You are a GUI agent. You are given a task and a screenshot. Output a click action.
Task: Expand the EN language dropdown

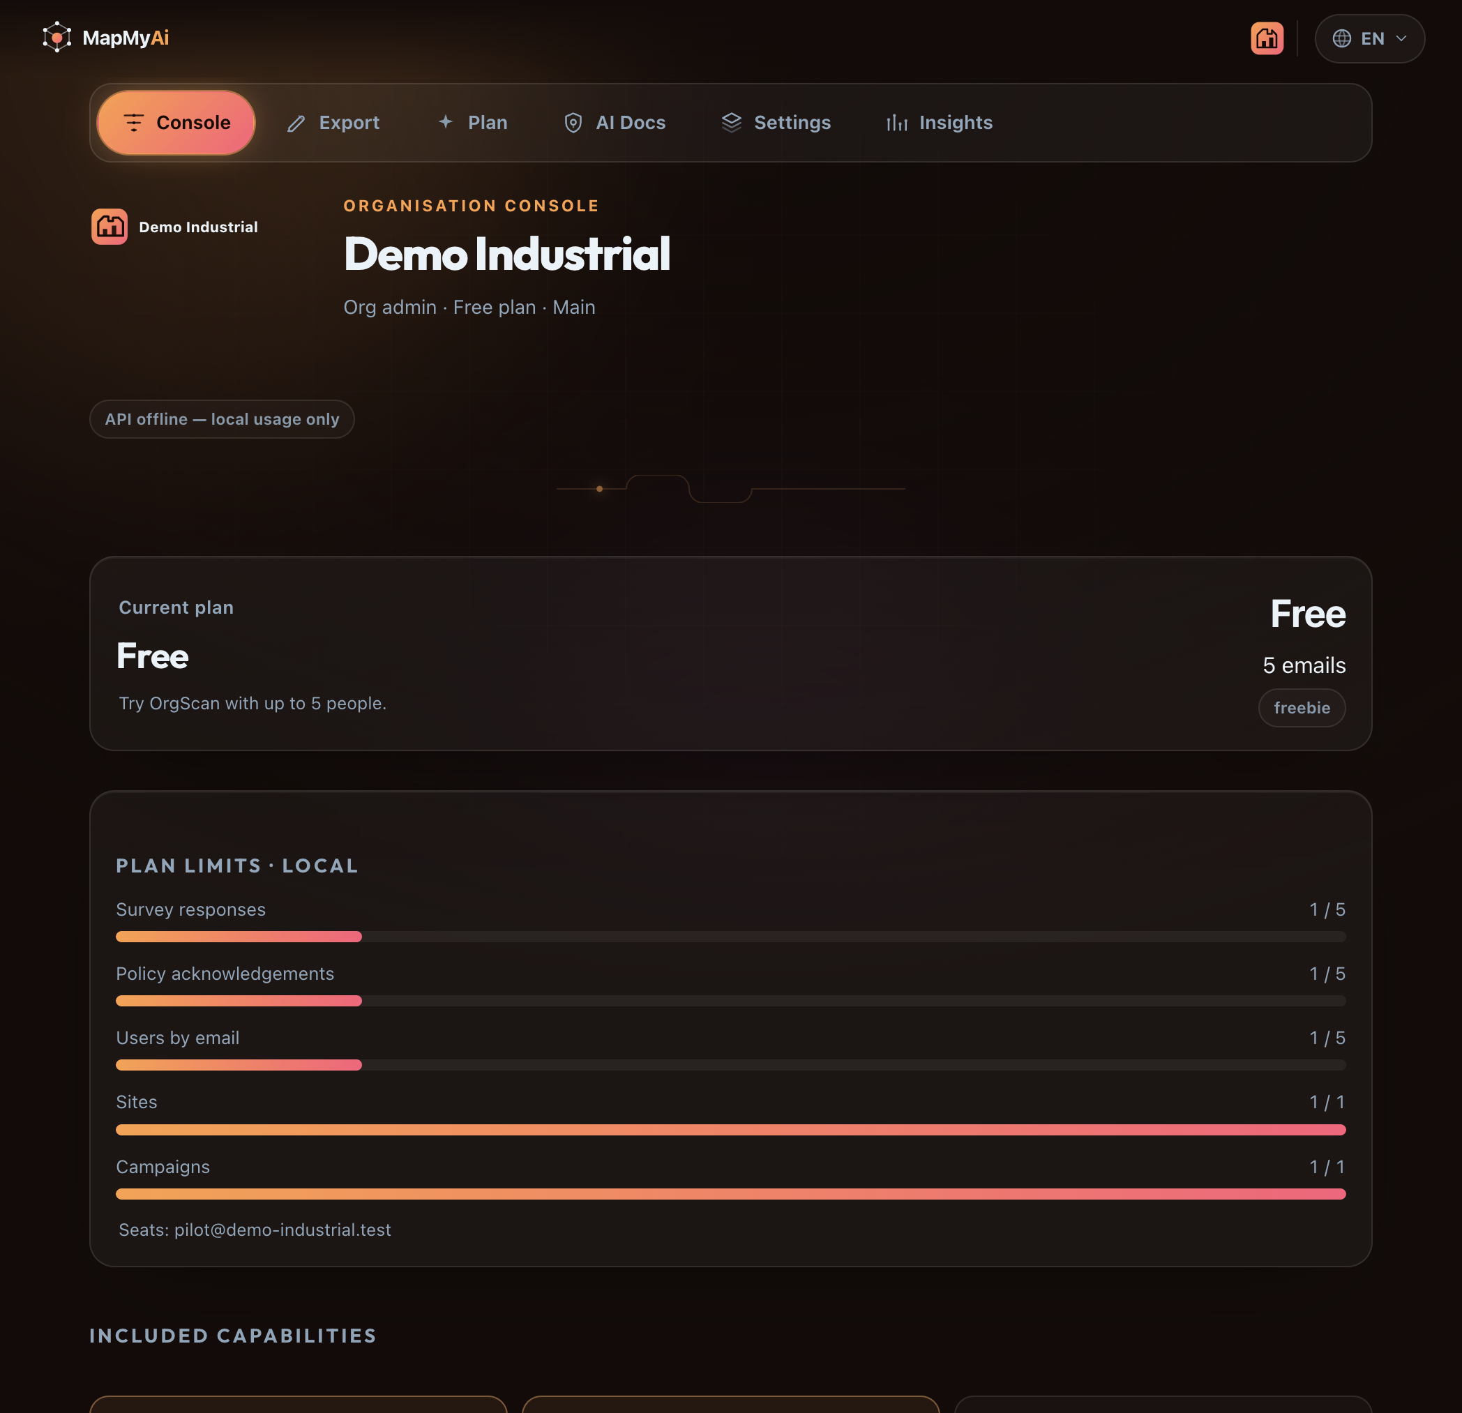(x=1369, y=38)
